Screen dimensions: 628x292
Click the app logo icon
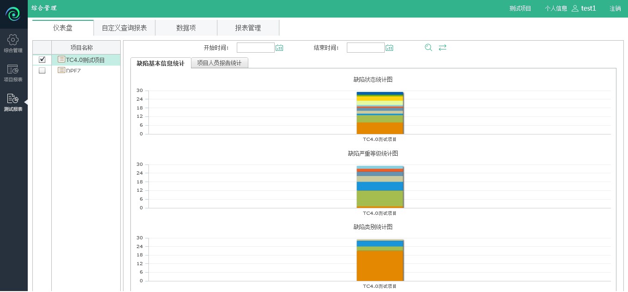[x=13, y=14]
